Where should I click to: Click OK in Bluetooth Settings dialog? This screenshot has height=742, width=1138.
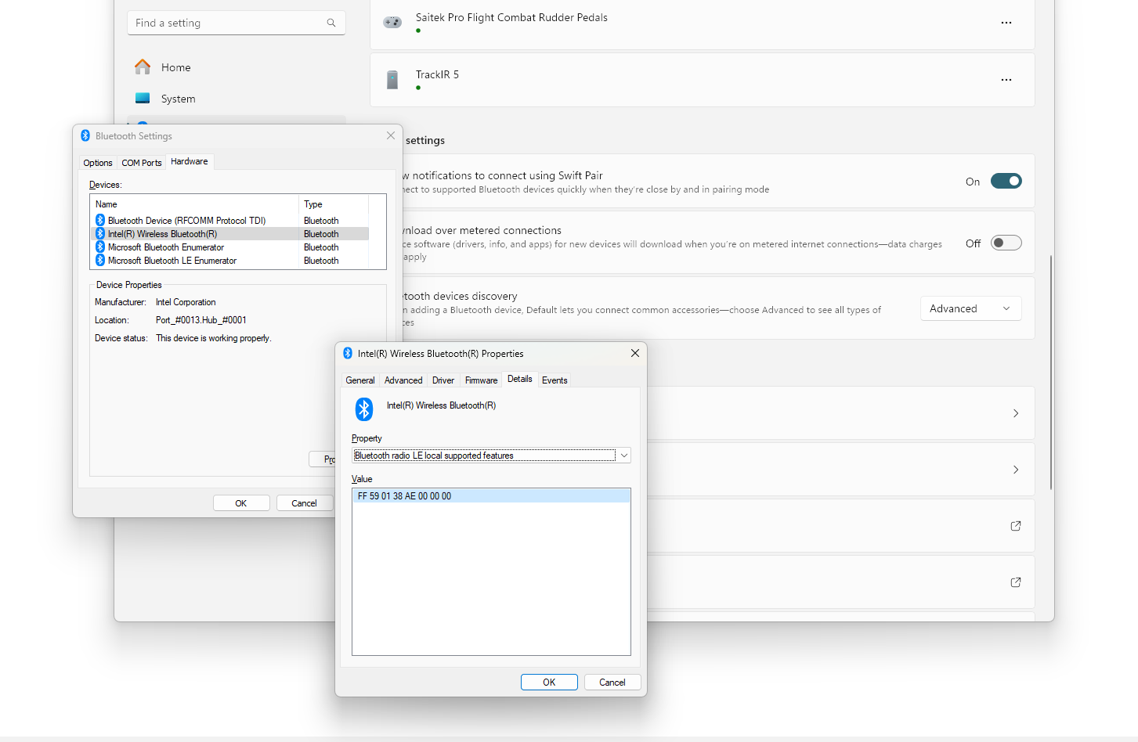tap(241, 503)
